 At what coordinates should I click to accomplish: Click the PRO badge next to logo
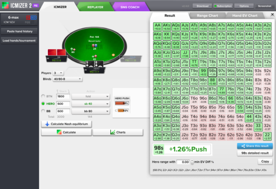point(36,5)
